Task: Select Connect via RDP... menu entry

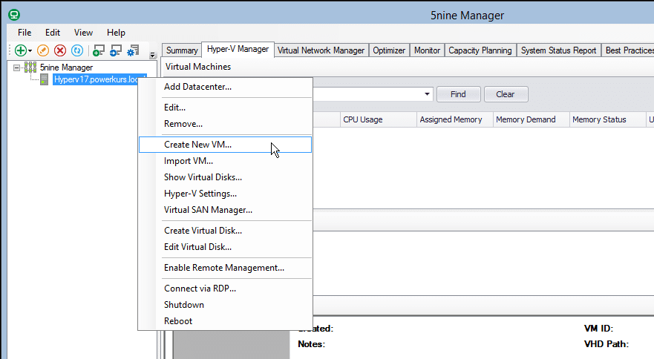Action: [225, 289]
